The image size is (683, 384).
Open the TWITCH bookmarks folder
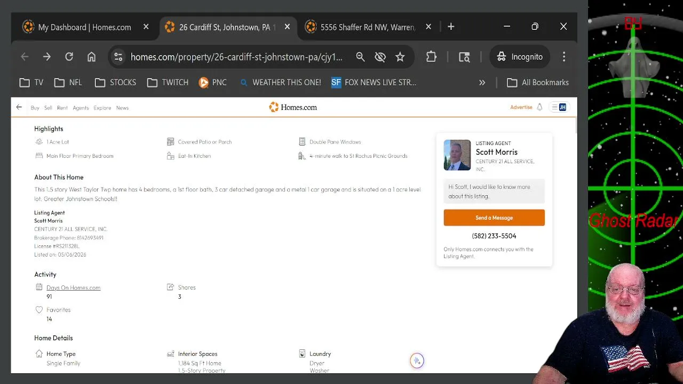168,83
